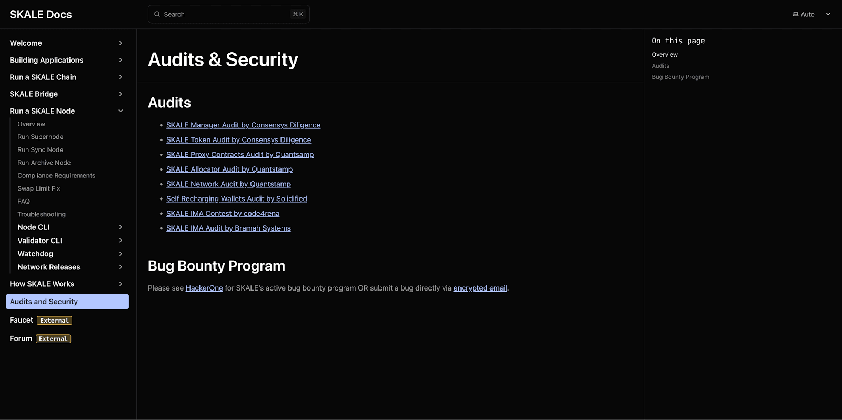Click the search magnifier icon
Viewport: 842px width, 420px height.
point(157,14)
